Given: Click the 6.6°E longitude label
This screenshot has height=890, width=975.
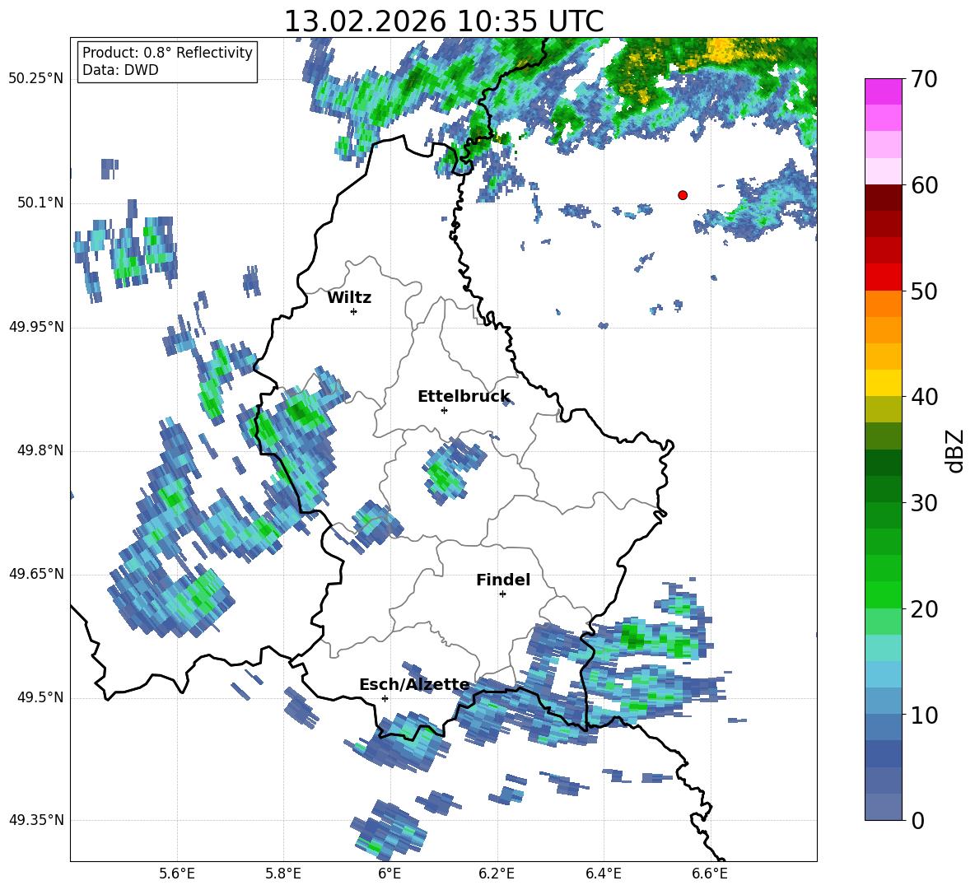Looking at the screenshot, I should coord(710,874).
